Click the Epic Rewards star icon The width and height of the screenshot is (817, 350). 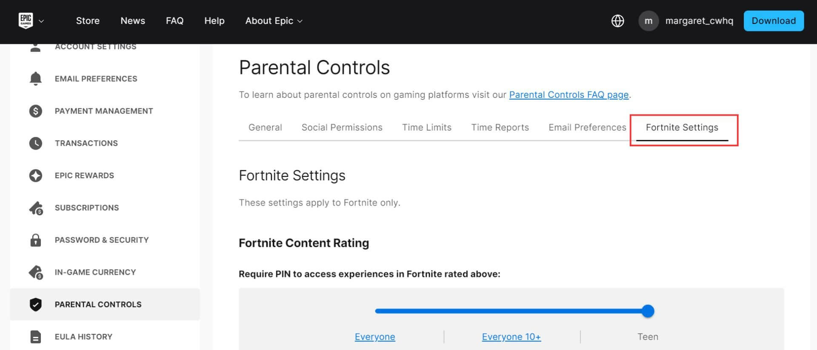point(36,176)
